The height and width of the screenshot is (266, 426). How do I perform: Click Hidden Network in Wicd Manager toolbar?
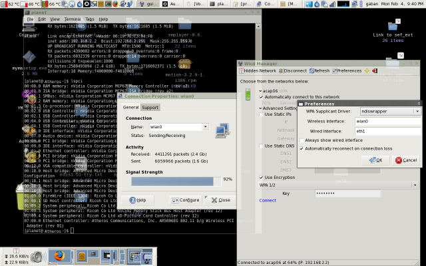(x=258, y=71)
